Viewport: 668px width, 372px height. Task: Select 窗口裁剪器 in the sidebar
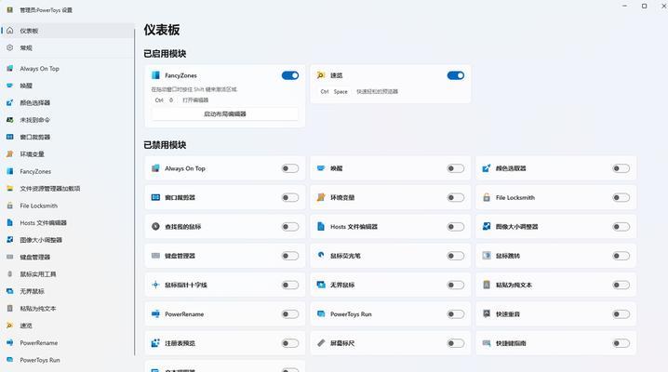tap(67, 137)
